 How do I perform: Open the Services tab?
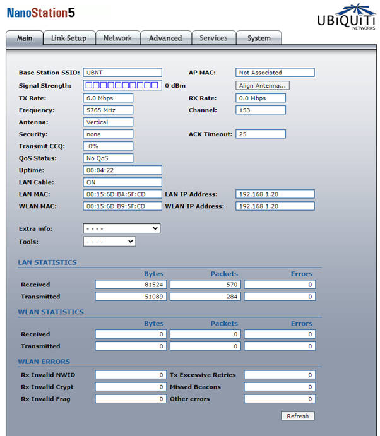click(213, 38)
